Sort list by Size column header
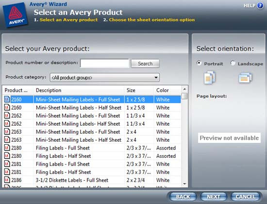This screenshot has height=204, width=267. [139, 90]
